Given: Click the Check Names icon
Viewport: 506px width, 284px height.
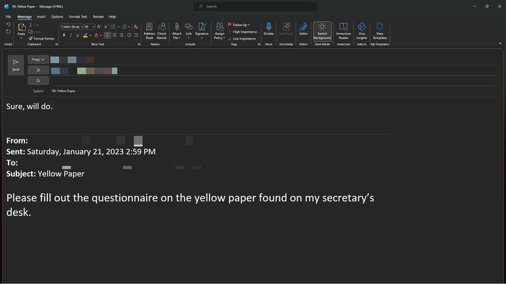Looking at the screenshot, I should tap(162, 31).
